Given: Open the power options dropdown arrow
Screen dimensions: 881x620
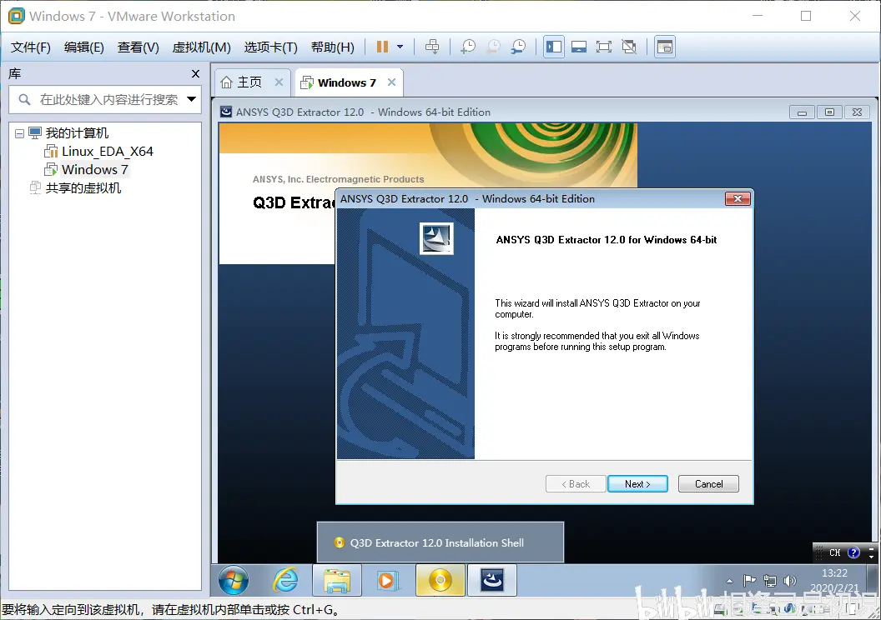Looking at the screenshot, I should click(x=400, y=47).
